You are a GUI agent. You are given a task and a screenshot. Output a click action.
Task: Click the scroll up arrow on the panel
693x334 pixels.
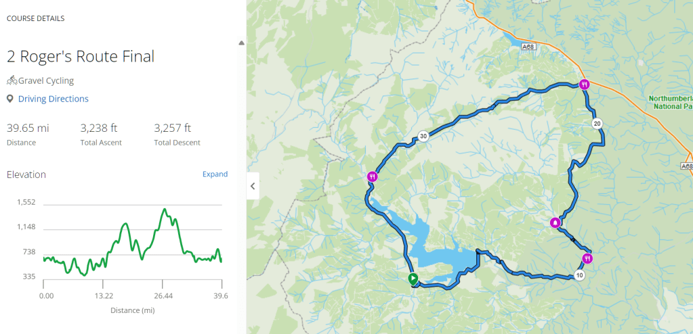[x=241, y=43]
